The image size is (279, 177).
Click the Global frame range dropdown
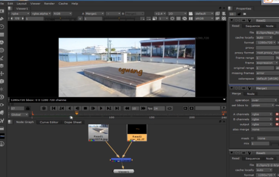pyautogui.click(x=20, y=114)
